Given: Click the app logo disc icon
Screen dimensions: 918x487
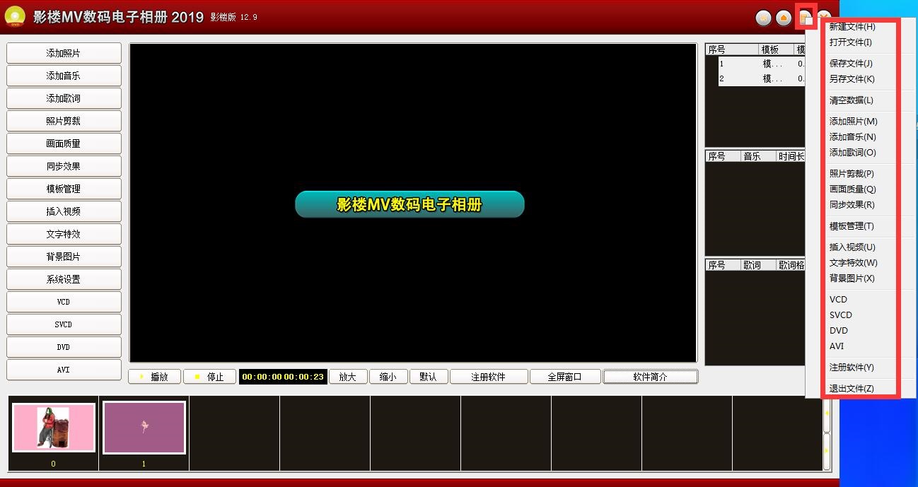Looking at the screenshot, I should tap(15, 17).
